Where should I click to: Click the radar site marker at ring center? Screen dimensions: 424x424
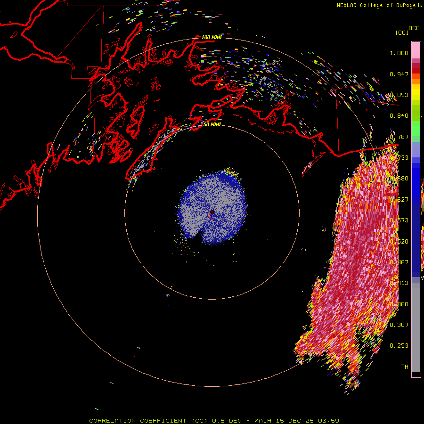coord(212,212)
